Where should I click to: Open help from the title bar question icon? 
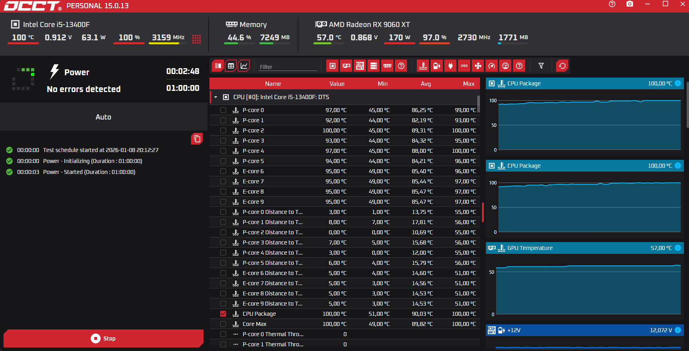coord(612,4)
